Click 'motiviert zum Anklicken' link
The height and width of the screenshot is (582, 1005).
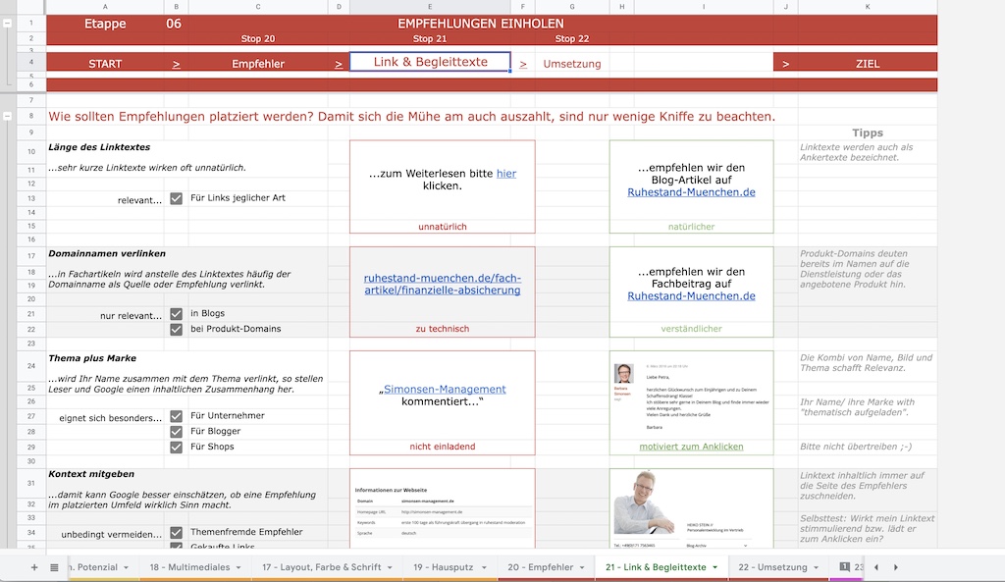[x=691, y=447]
